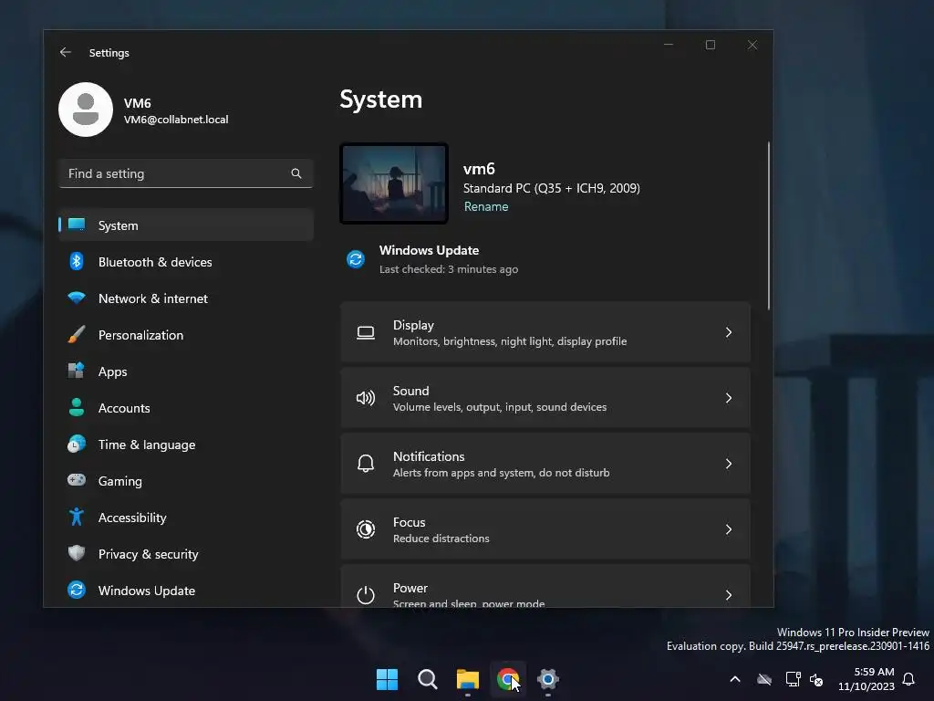The width and height of the screenshot is (934, 701).
Task: Open Privacy & security settings
Action: [186, 553]
